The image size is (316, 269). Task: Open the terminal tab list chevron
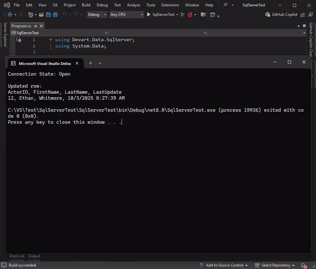coord(100,63)
